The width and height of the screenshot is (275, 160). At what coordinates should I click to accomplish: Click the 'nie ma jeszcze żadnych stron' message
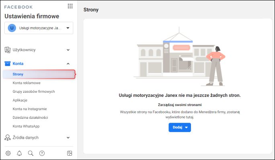tap(180, 96)
